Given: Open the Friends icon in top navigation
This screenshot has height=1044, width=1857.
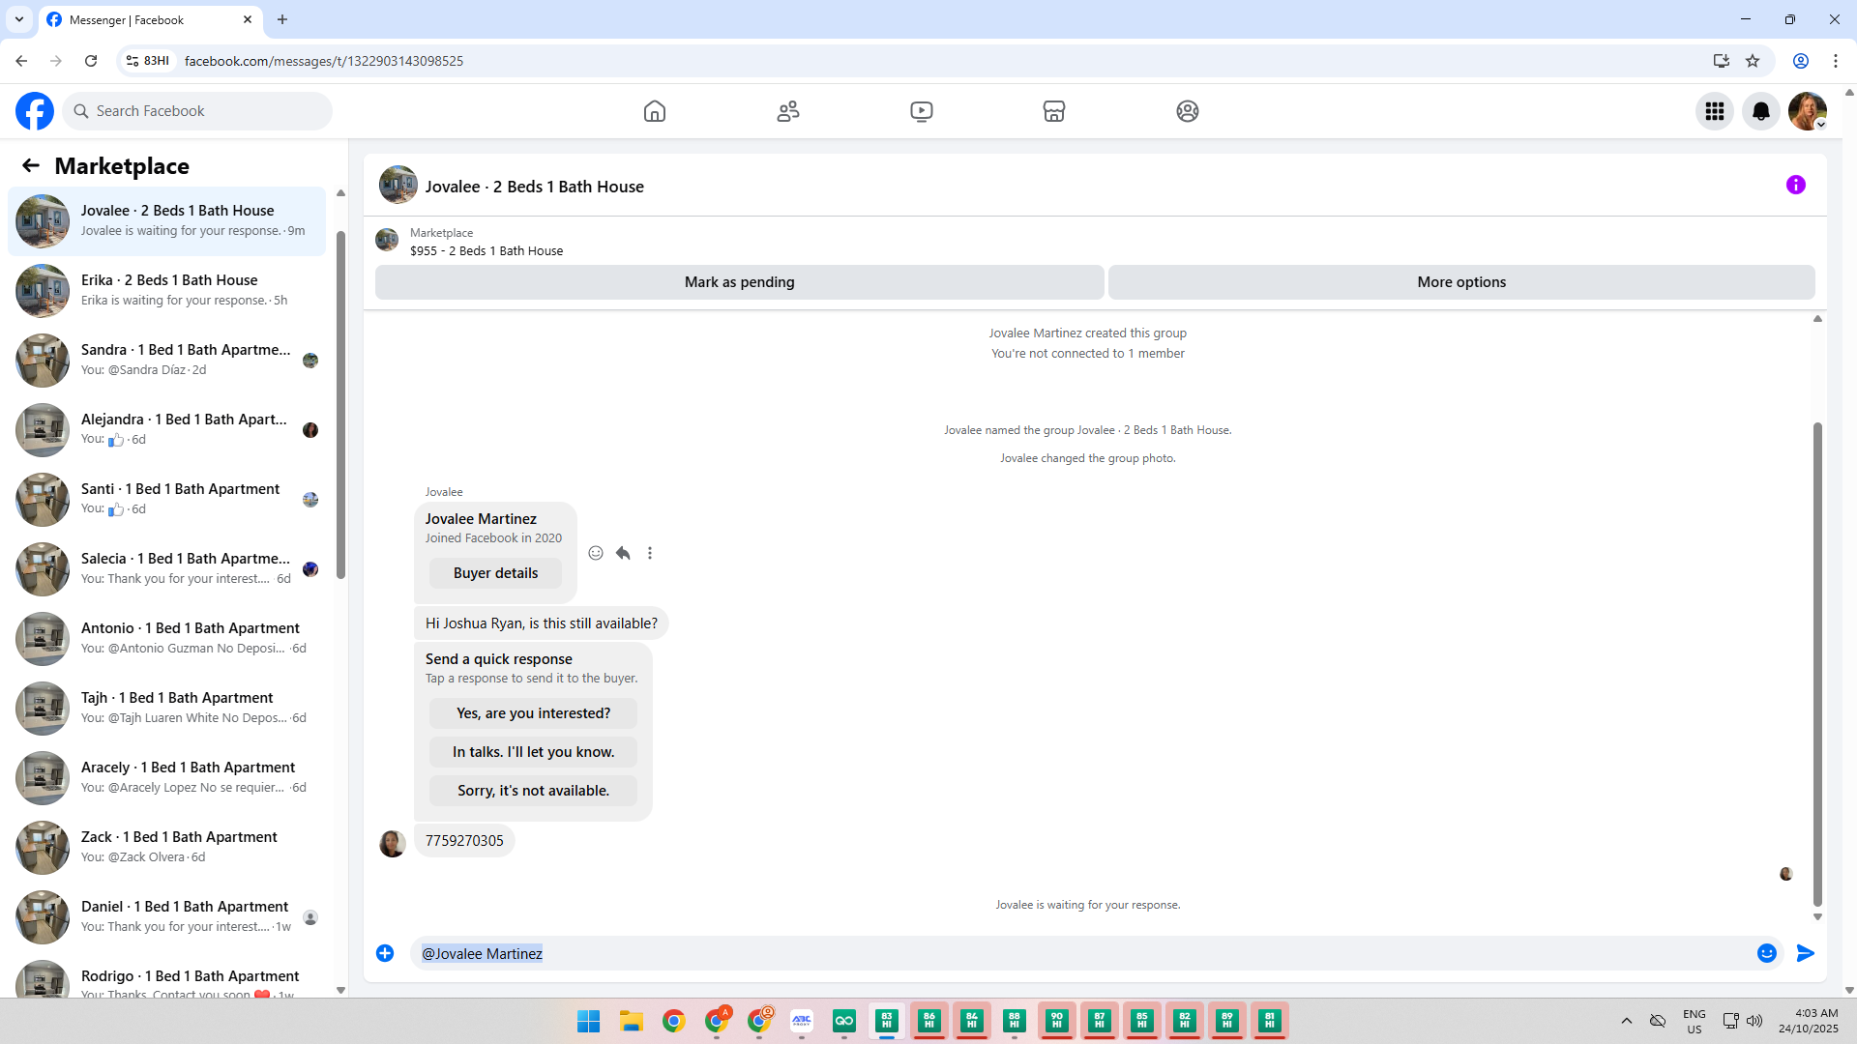Looking at the screenshot, I should [x=788, y=111].
